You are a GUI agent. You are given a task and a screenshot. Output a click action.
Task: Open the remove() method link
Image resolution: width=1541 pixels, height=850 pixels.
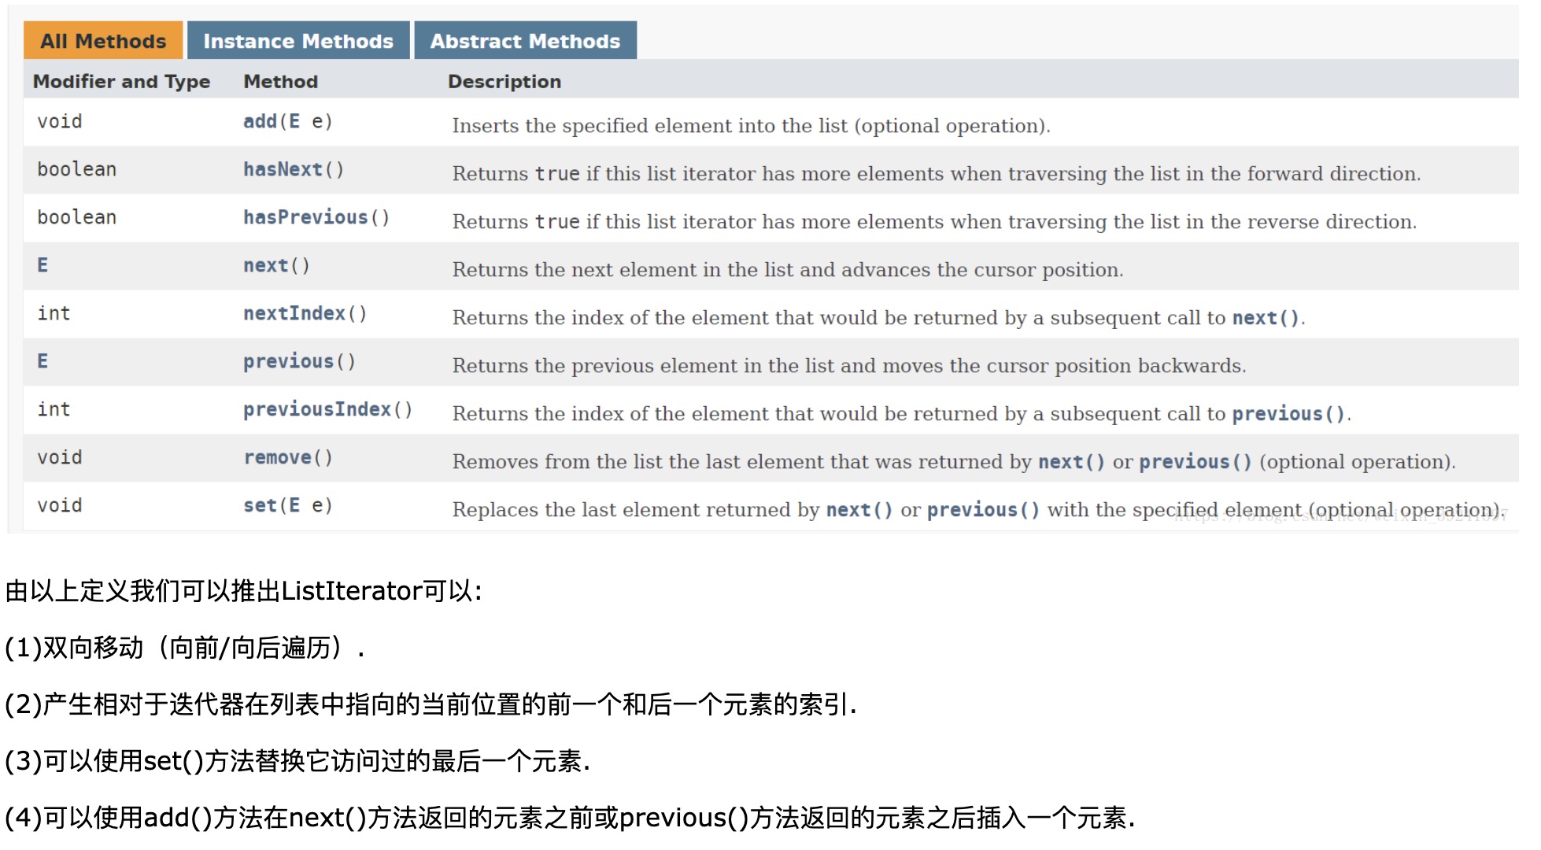tap(278, 458)
